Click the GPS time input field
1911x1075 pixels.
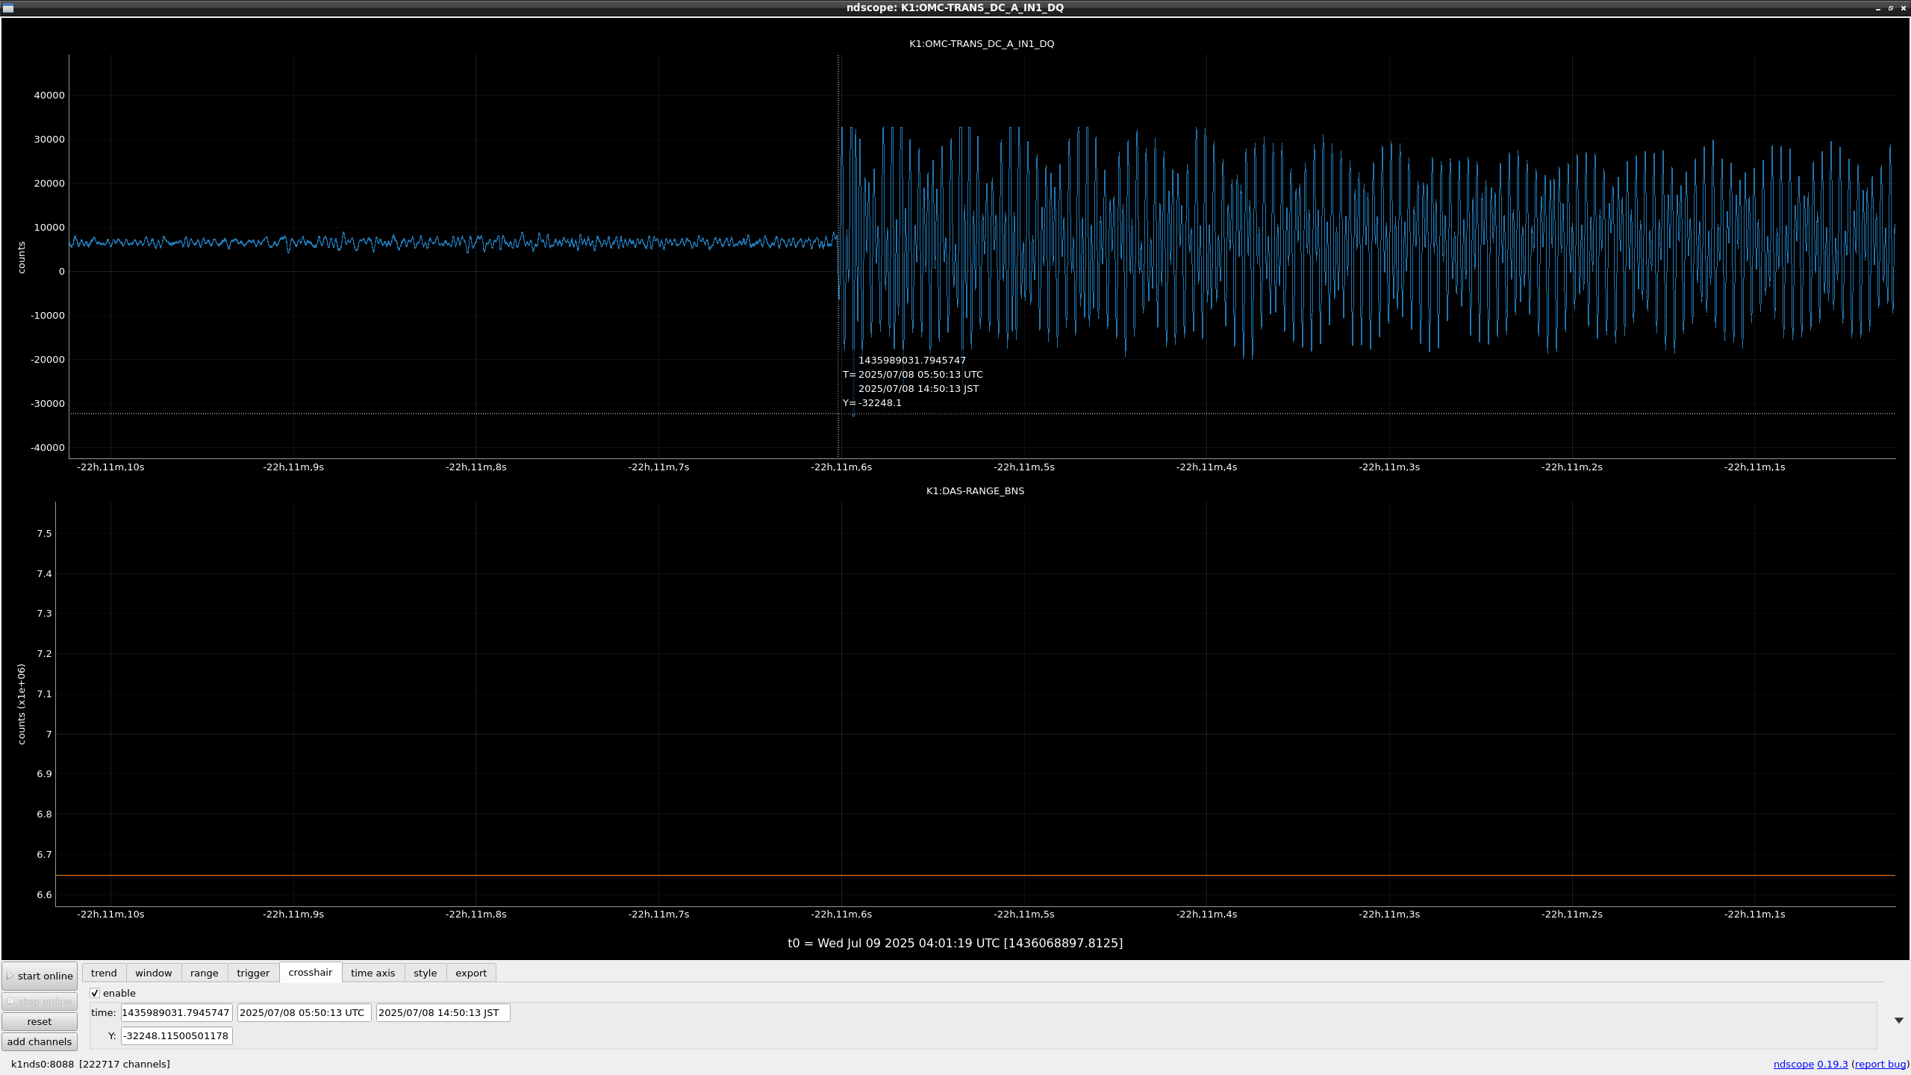click(177, 1013)
